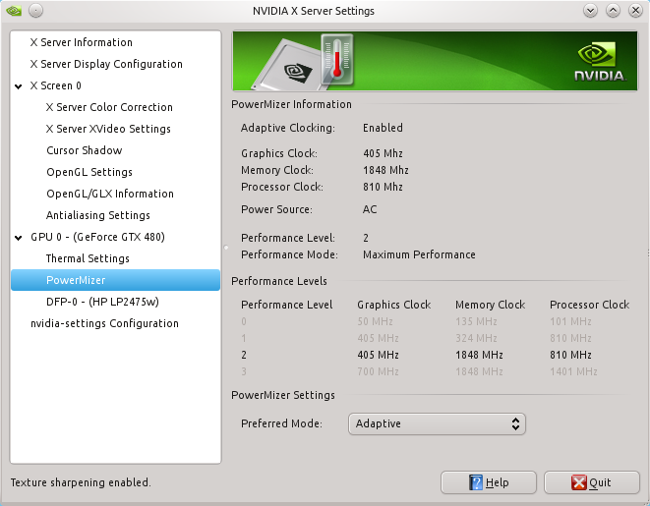Viewport: 650px width, 506px height.
Task: Open X Server Color Correction settings
Action: tap(109, 107)
